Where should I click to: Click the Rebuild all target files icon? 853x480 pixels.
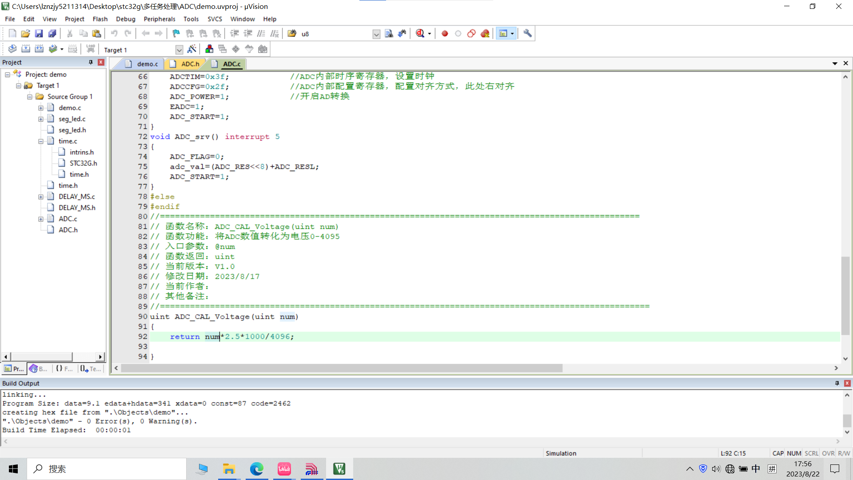[39, 49]
